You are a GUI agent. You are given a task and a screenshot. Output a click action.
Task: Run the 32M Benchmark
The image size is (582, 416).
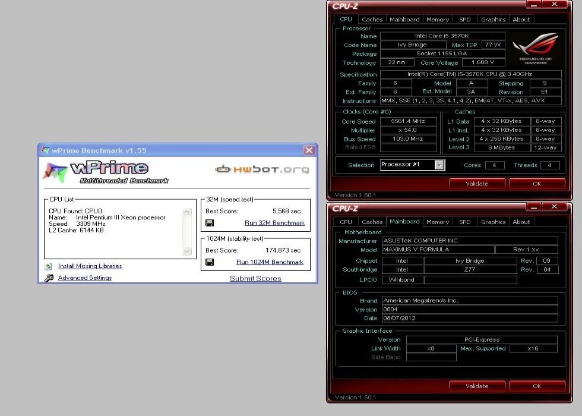pyautogui.click(x=274, y=223)
